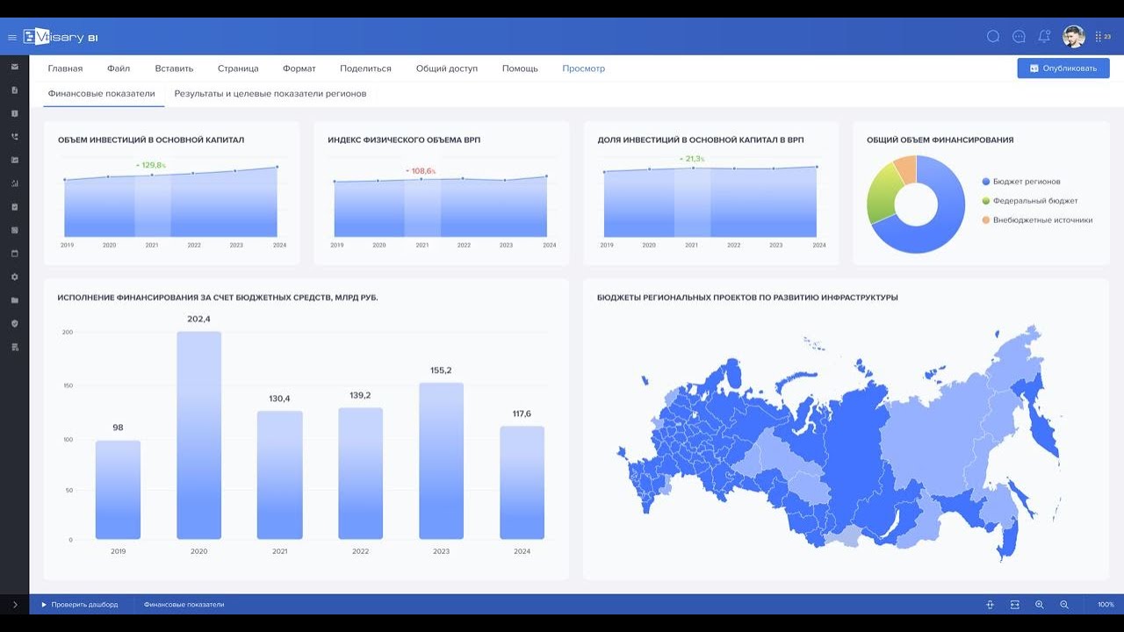
Task: Click the Внебюджетные источники legend item
Action: coord(1037,220)
